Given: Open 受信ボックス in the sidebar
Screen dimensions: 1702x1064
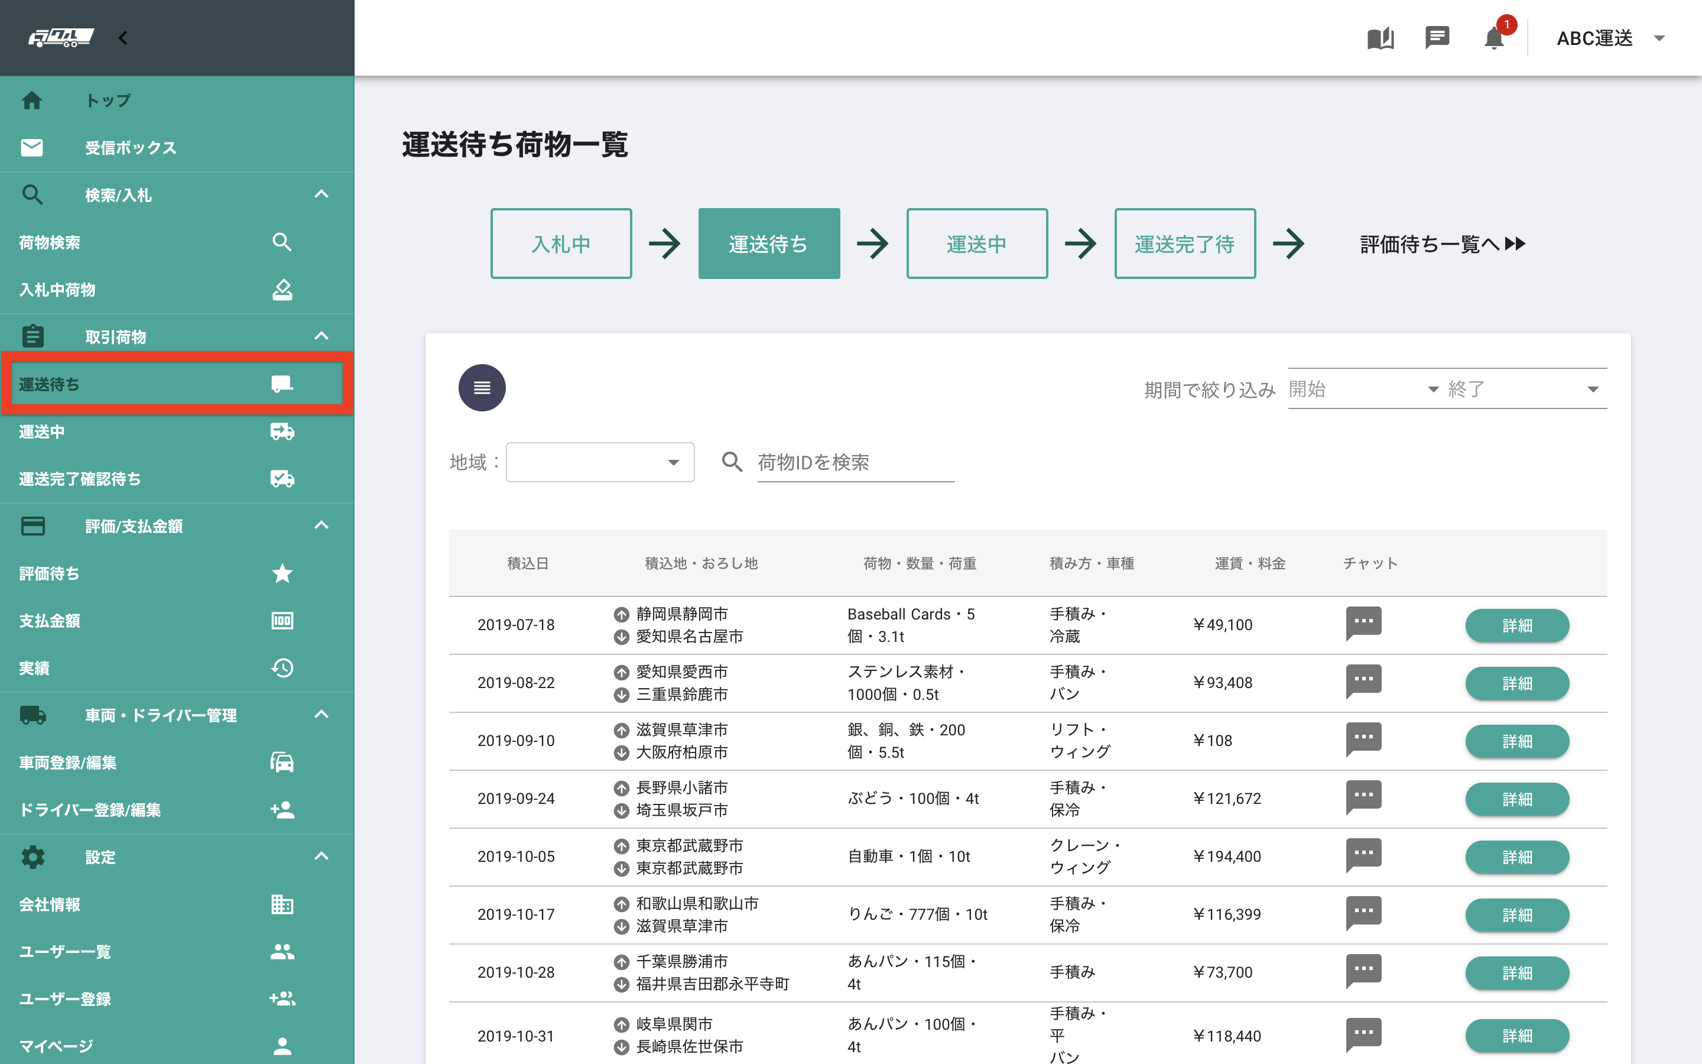Looking at the screenshot, I should (177, 148).
